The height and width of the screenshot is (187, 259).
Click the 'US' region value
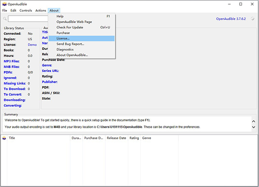click(x=30, y=39)
